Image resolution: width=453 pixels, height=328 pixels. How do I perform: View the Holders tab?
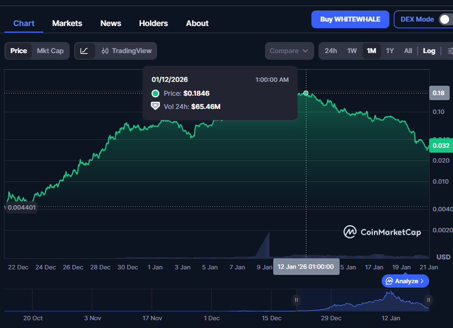(153, 23)
